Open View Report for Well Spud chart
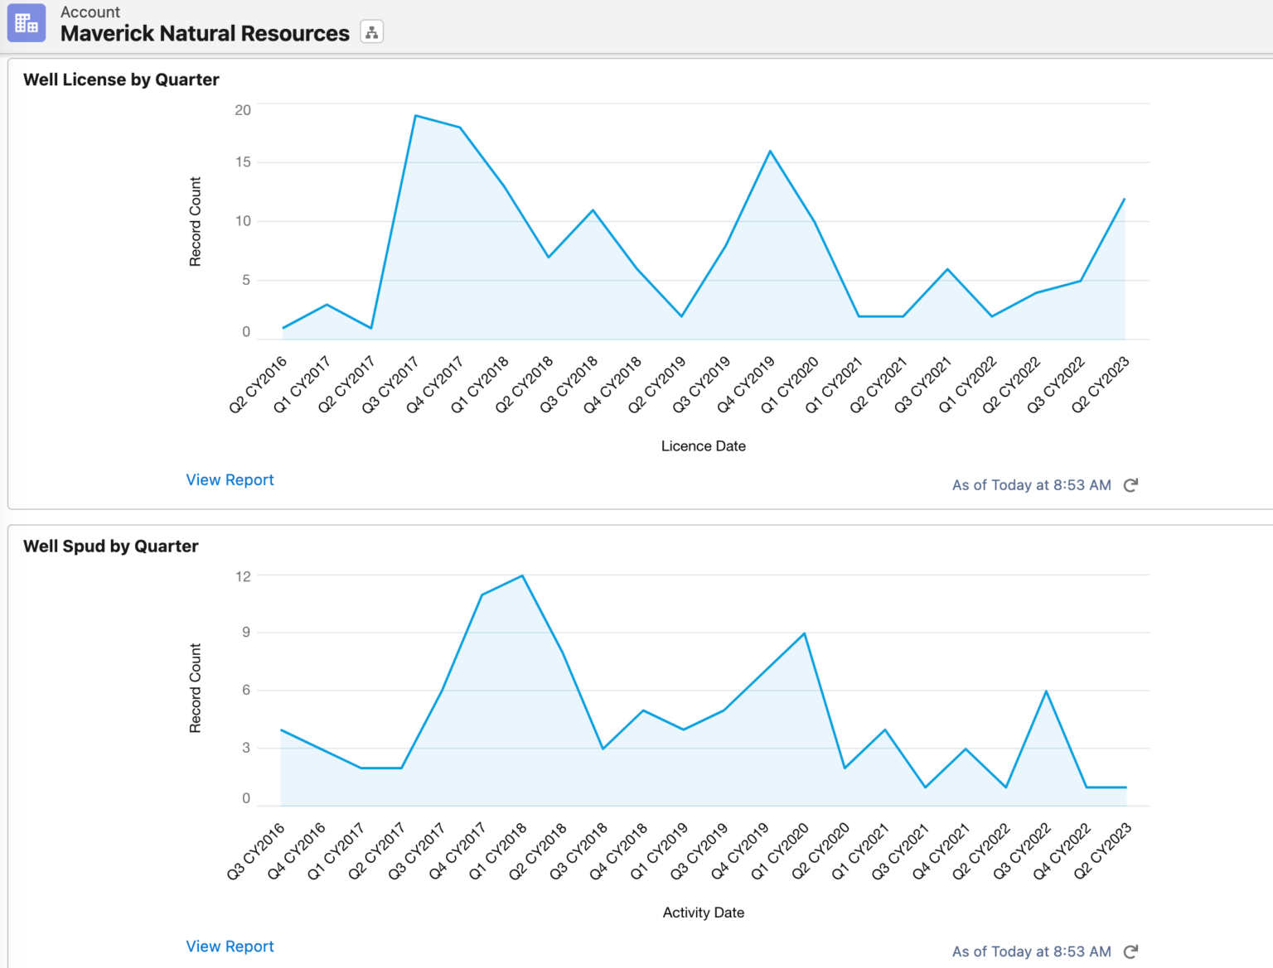The width and height of the screenshot is (1273, 968). tap(230, 946)
